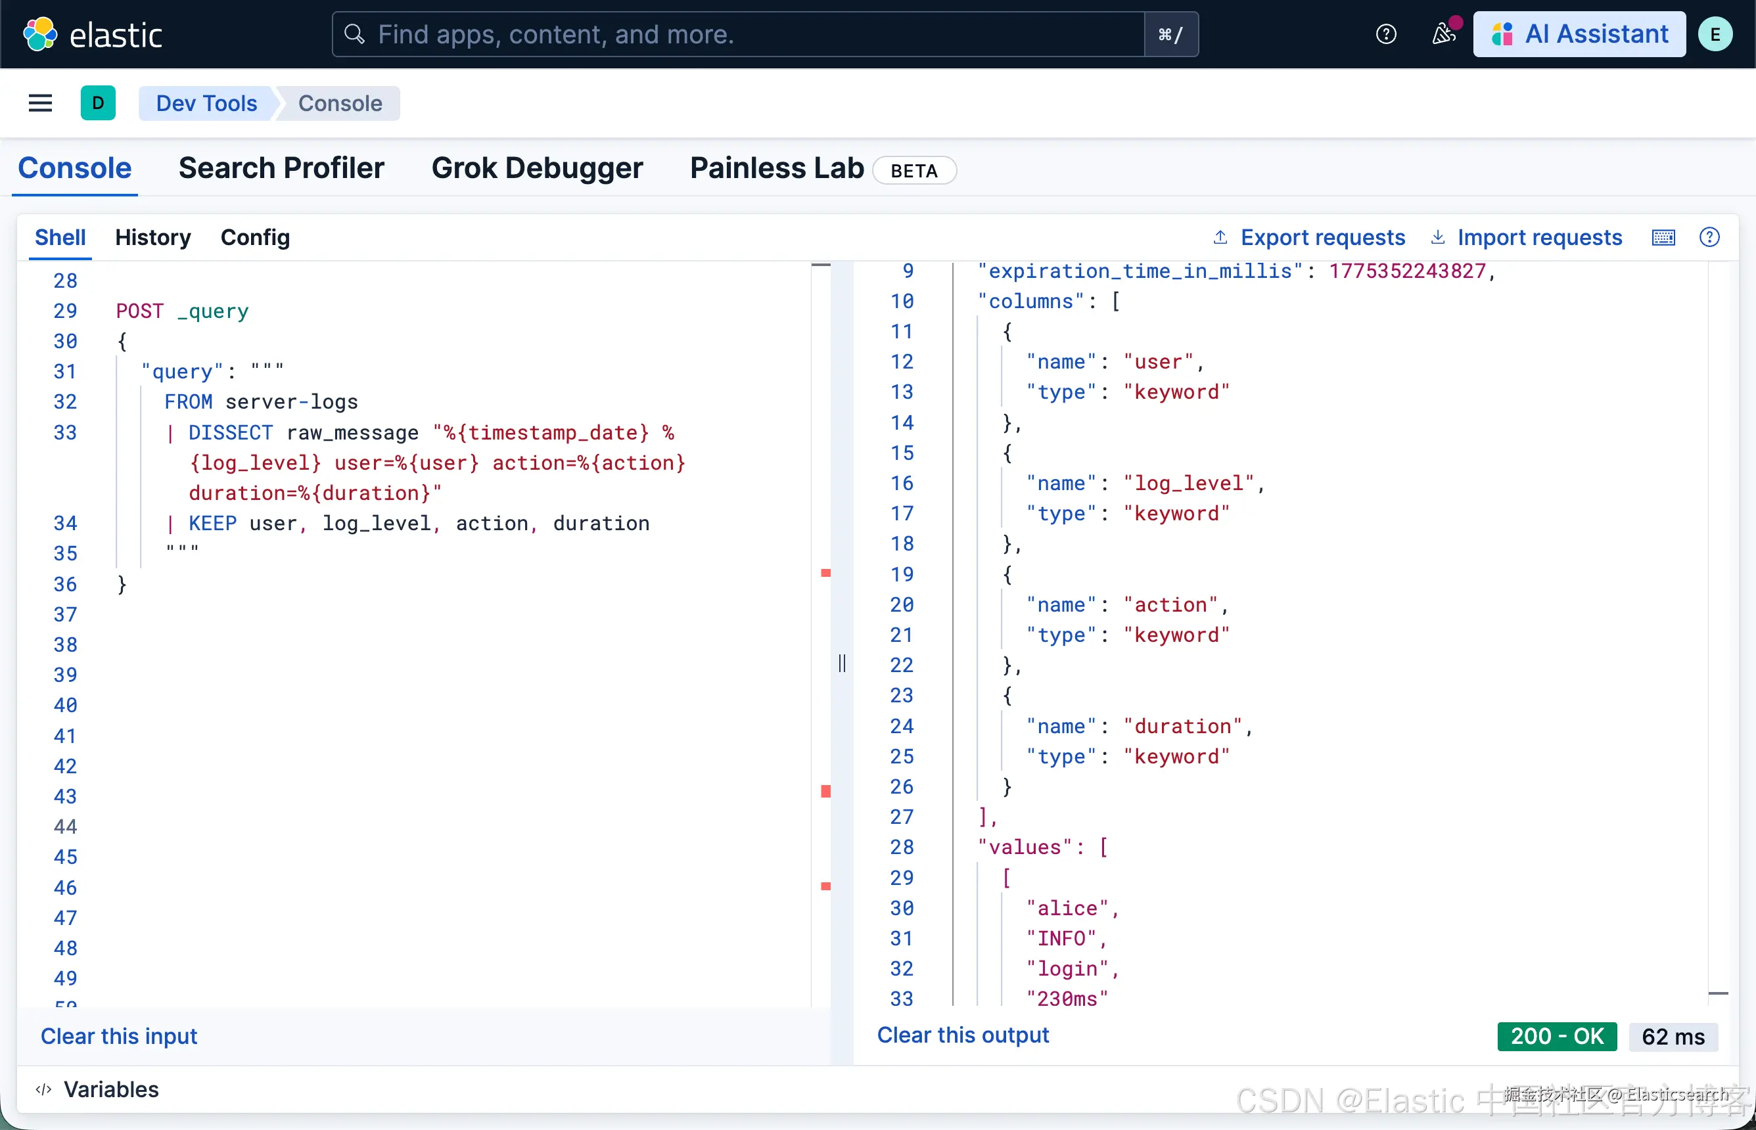This screenshot has width=1756, height=1130.
Task: Click the Elastic logo home icon
Action: 40,34
